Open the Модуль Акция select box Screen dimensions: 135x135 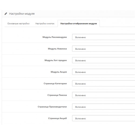104,72
